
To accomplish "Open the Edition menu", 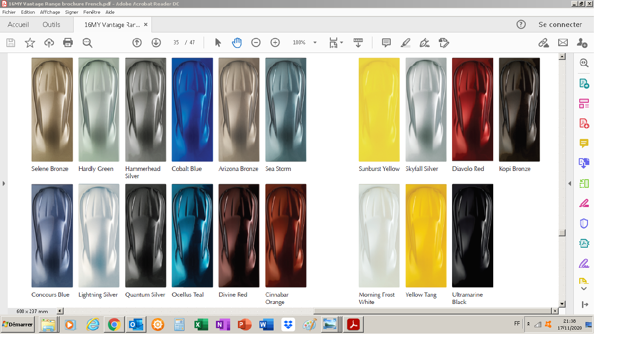I will tap(28, 12).
